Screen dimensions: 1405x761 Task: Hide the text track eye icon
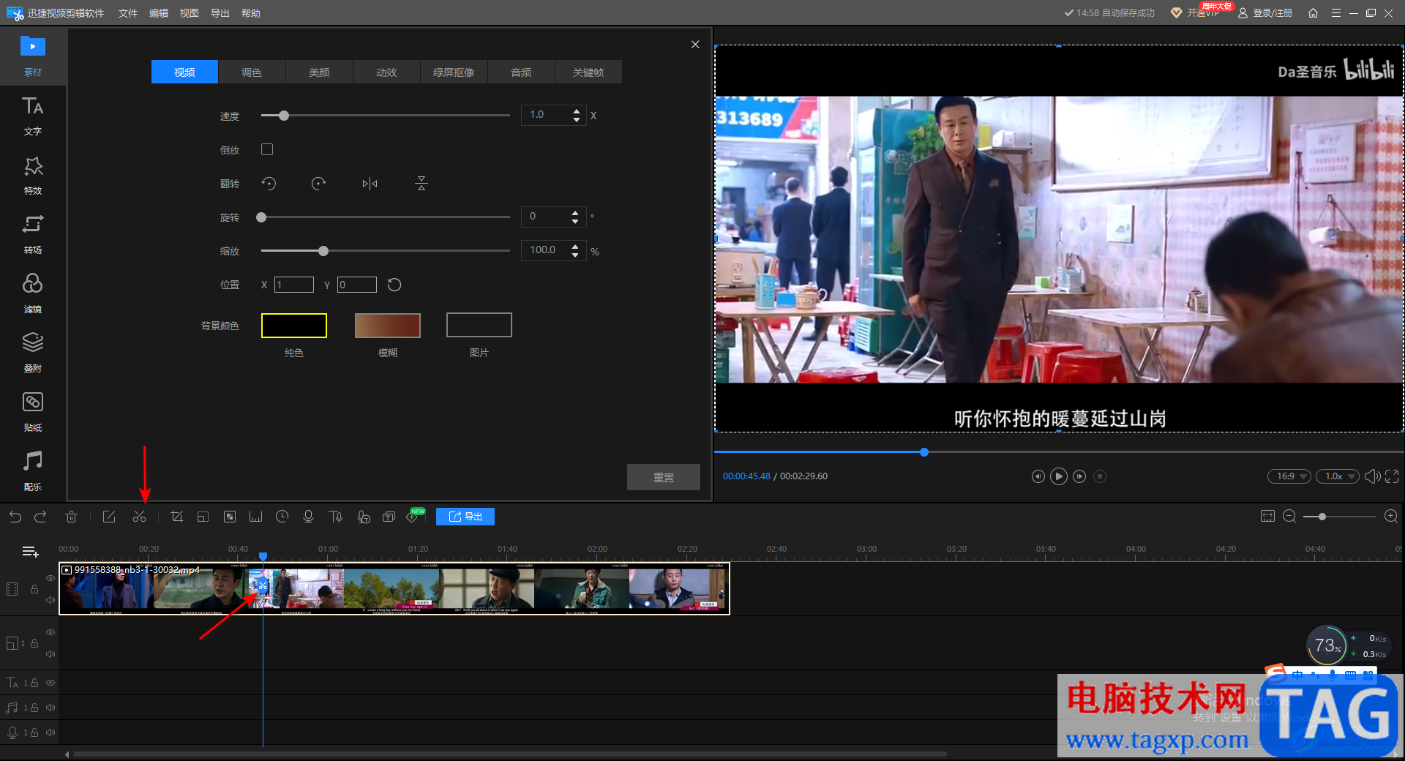pos(50,683)
